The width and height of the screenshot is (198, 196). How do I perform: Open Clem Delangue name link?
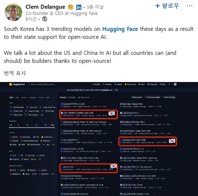pos(45,7)
